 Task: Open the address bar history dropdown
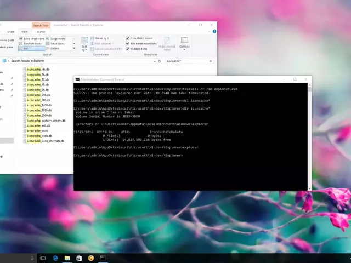(155, 61)
